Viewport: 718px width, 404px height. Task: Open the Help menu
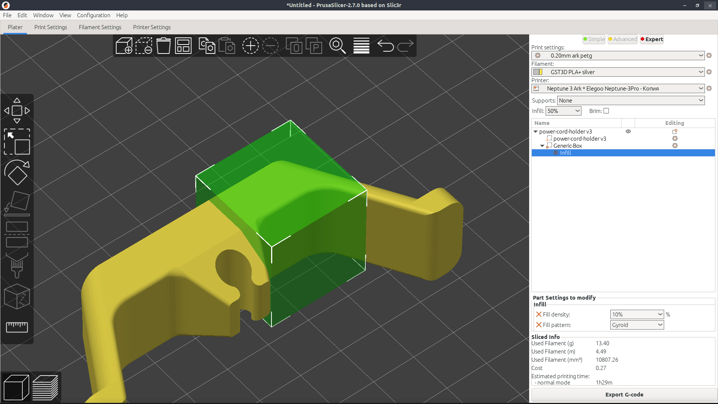(x=122, y=15)
